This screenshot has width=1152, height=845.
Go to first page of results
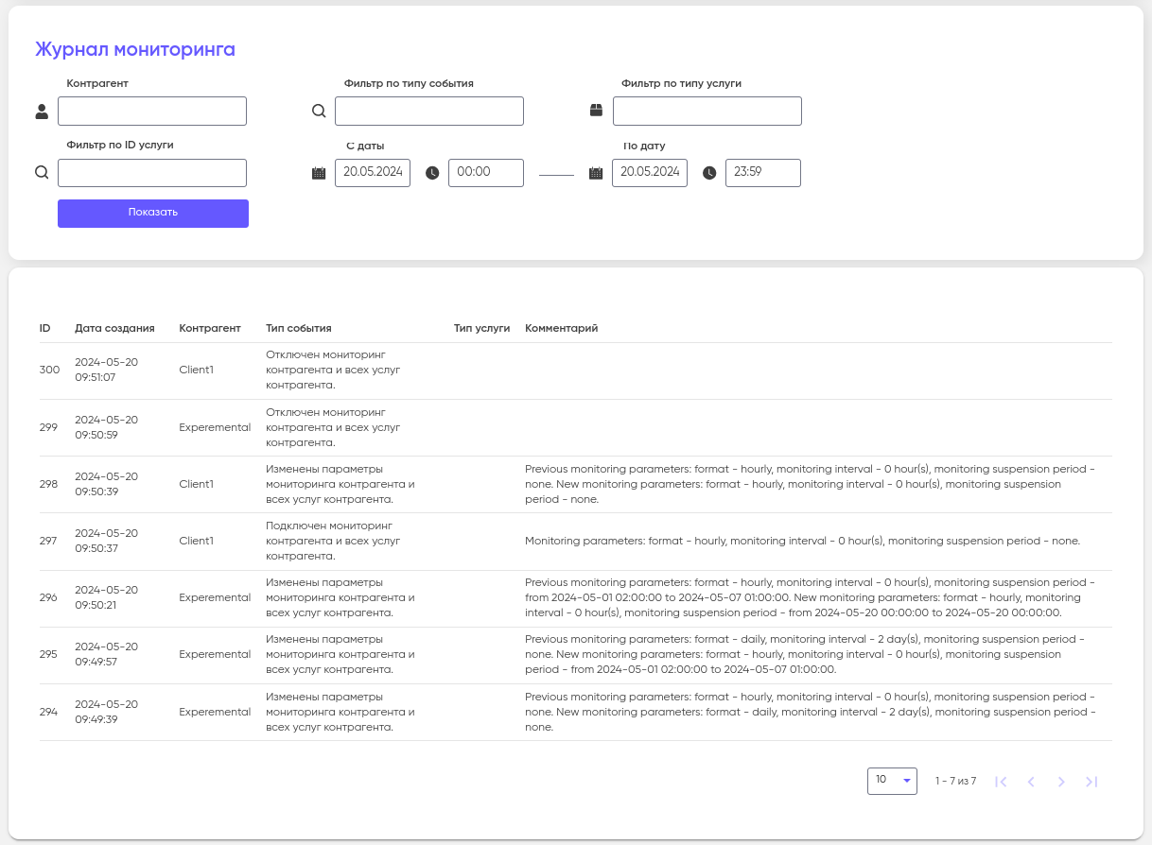coord(1002,782)
